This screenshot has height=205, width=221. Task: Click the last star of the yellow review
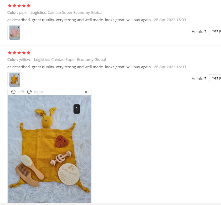[29, 53]
